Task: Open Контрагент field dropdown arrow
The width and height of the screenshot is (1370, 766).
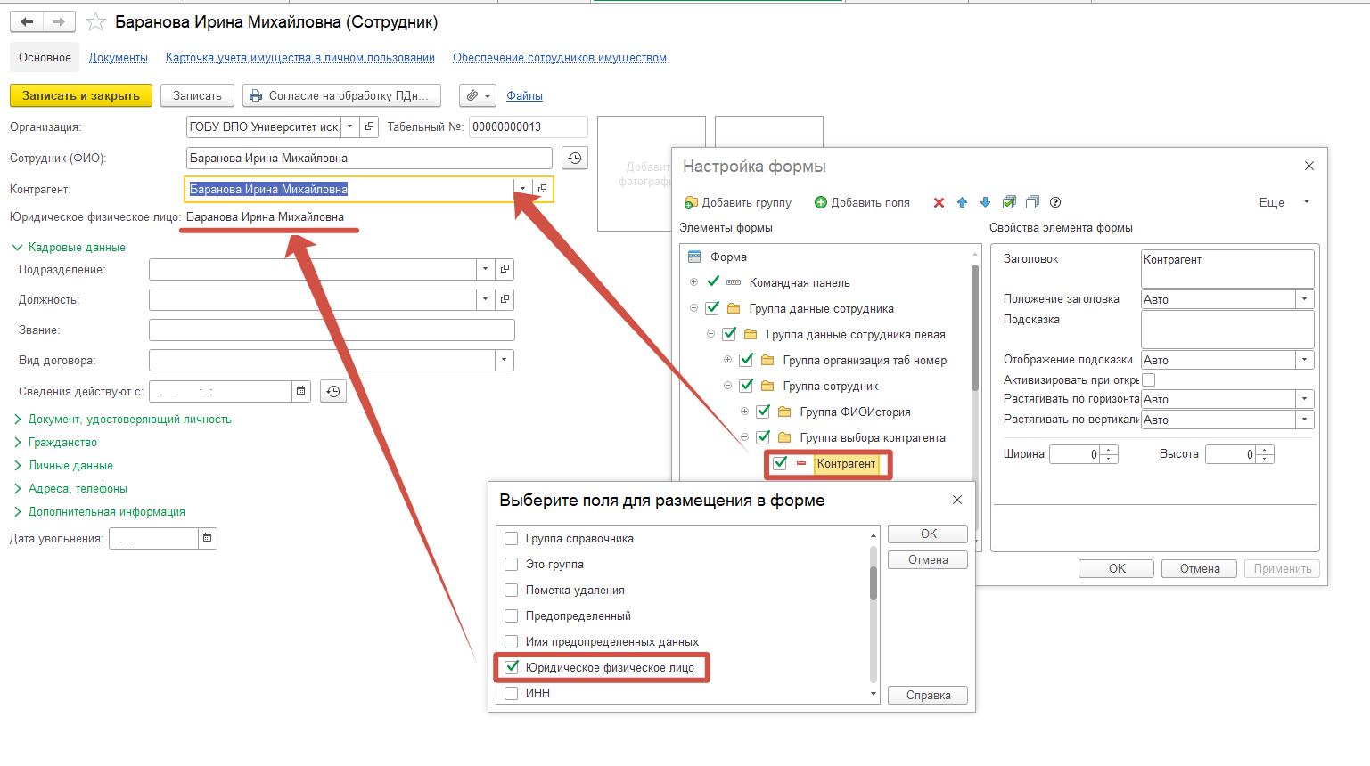Action: click(523, 189)
